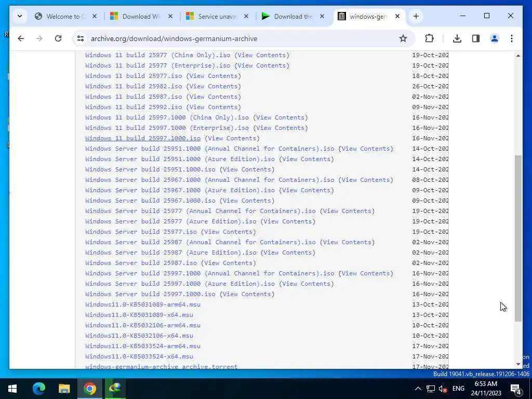Screen dimensions: 532x399
Task: Open the muted volume tray icon
Action: click(443, 389)
